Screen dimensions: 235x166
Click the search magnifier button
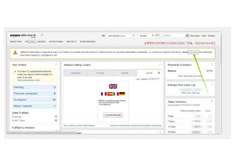pos(187,36)
